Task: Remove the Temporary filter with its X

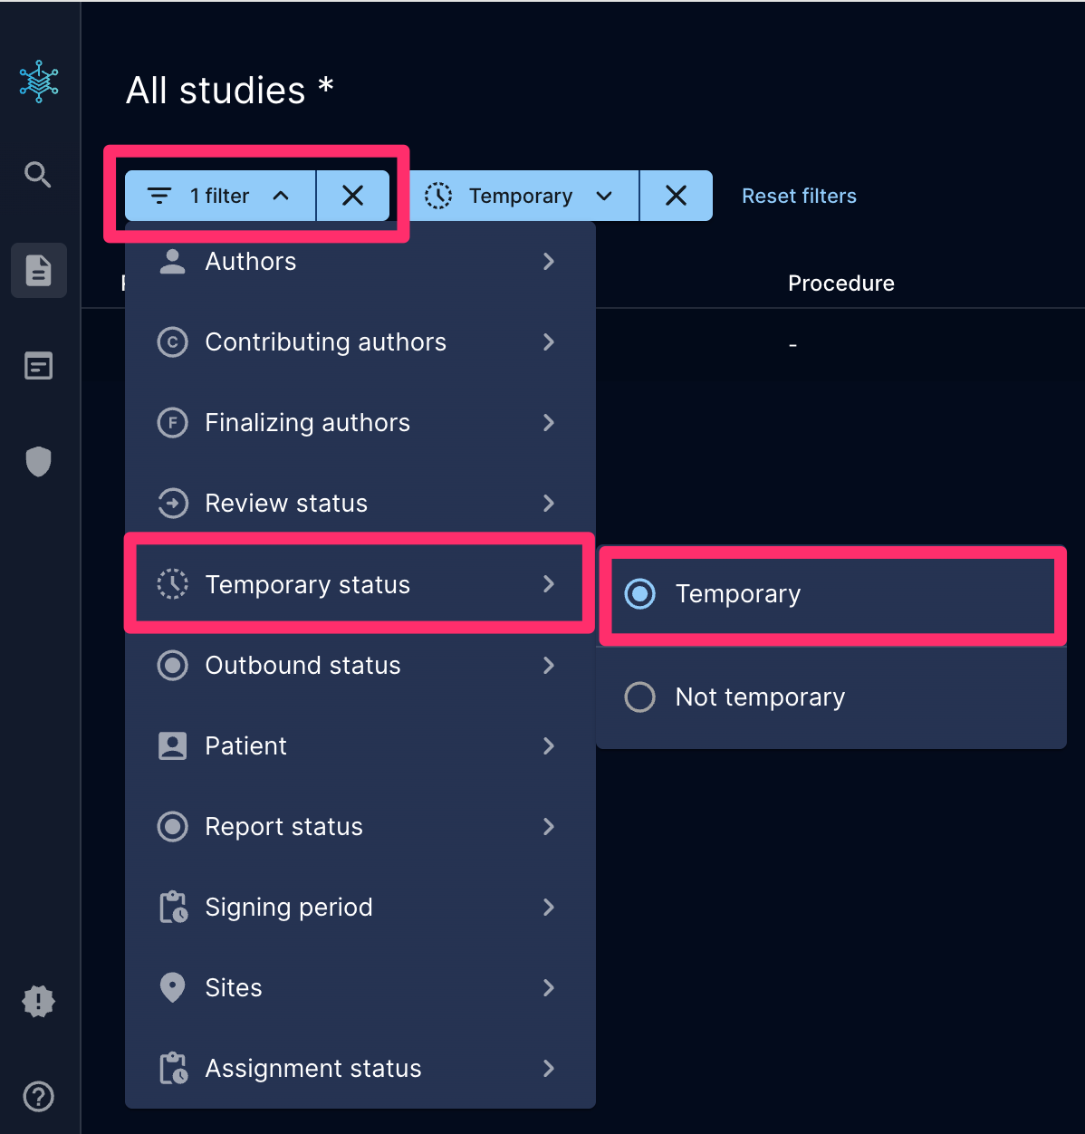Action: coord(676,196)
